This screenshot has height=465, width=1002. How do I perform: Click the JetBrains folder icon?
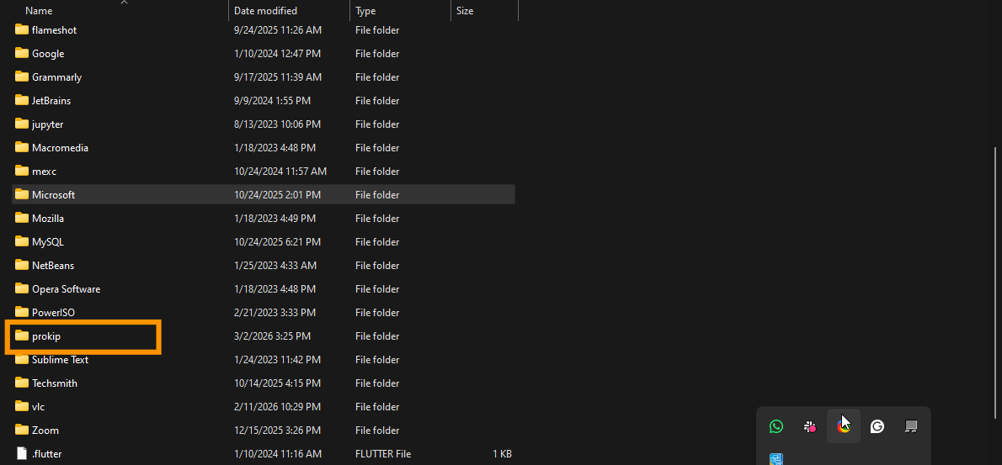pyautogui.click(x=23, y=101)
